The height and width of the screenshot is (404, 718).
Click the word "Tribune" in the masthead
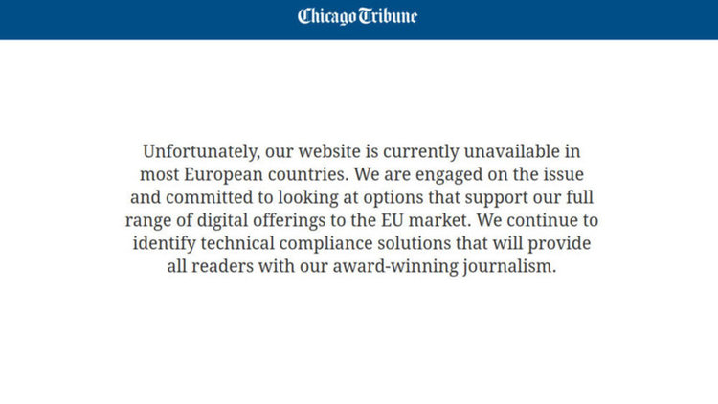pyautogui.click(x=388, y=16)
